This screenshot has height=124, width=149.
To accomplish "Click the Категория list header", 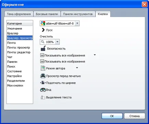I will pos(20,24).
